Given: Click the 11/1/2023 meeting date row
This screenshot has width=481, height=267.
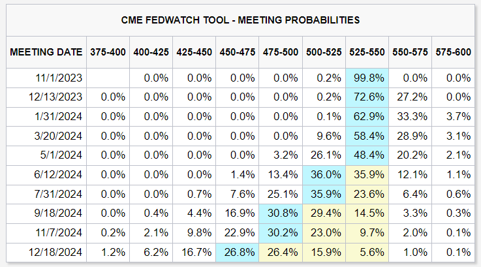Looking at the screenshot, I should pyautogui.click(x=59, y=78).
